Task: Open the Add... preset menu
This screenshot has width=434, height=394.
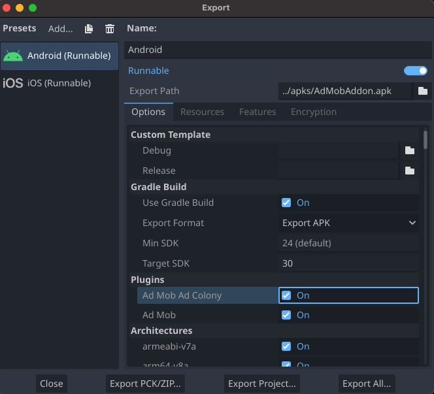Action: pyautogui.click(x=60, y=29)
